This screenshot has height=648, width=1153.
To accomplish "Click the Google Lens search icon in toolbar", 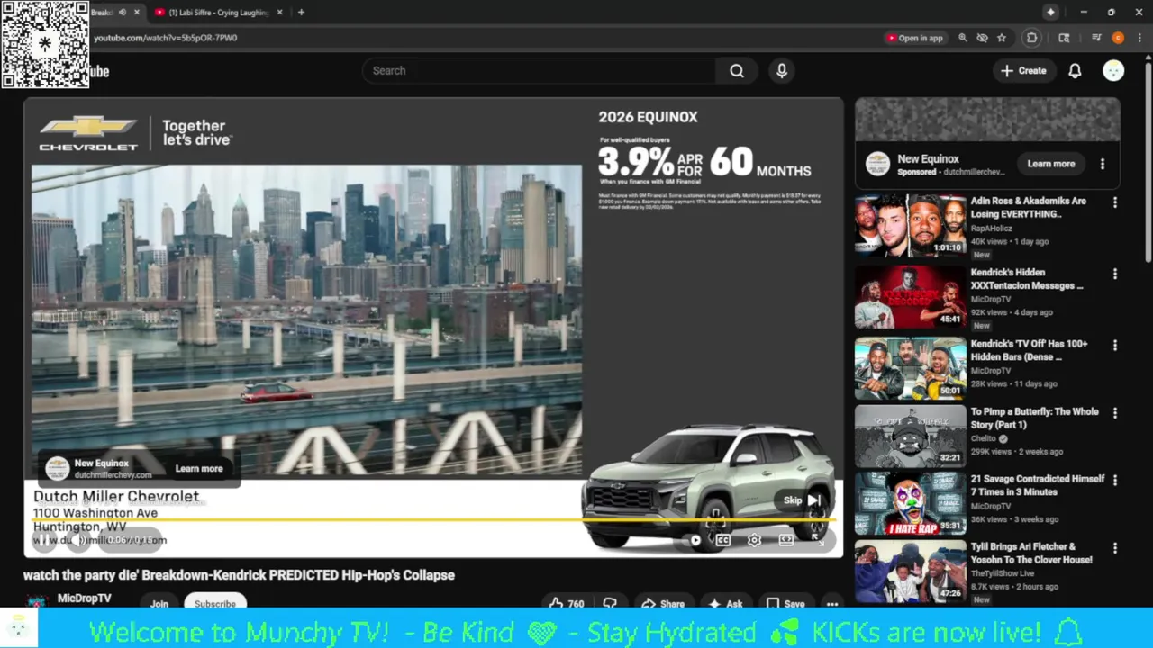I will 1064,38.
